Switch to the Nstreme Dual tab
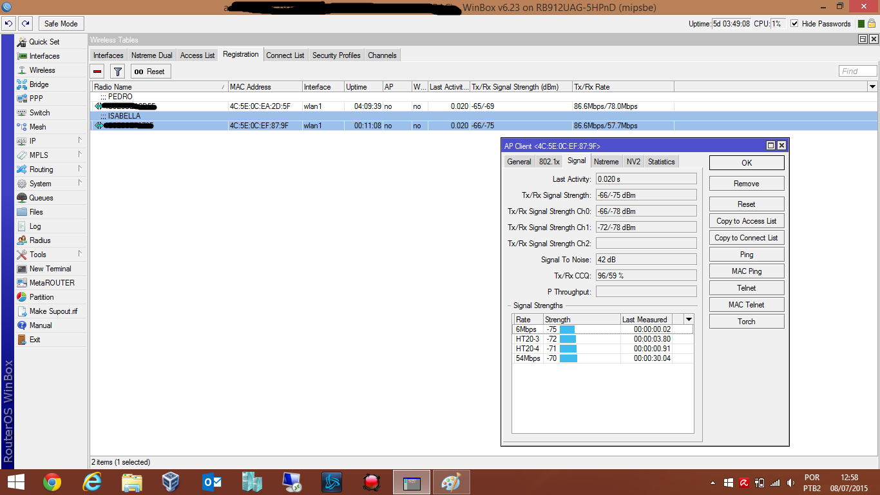This screenshot has height=495, width=880. click(152, 55)
